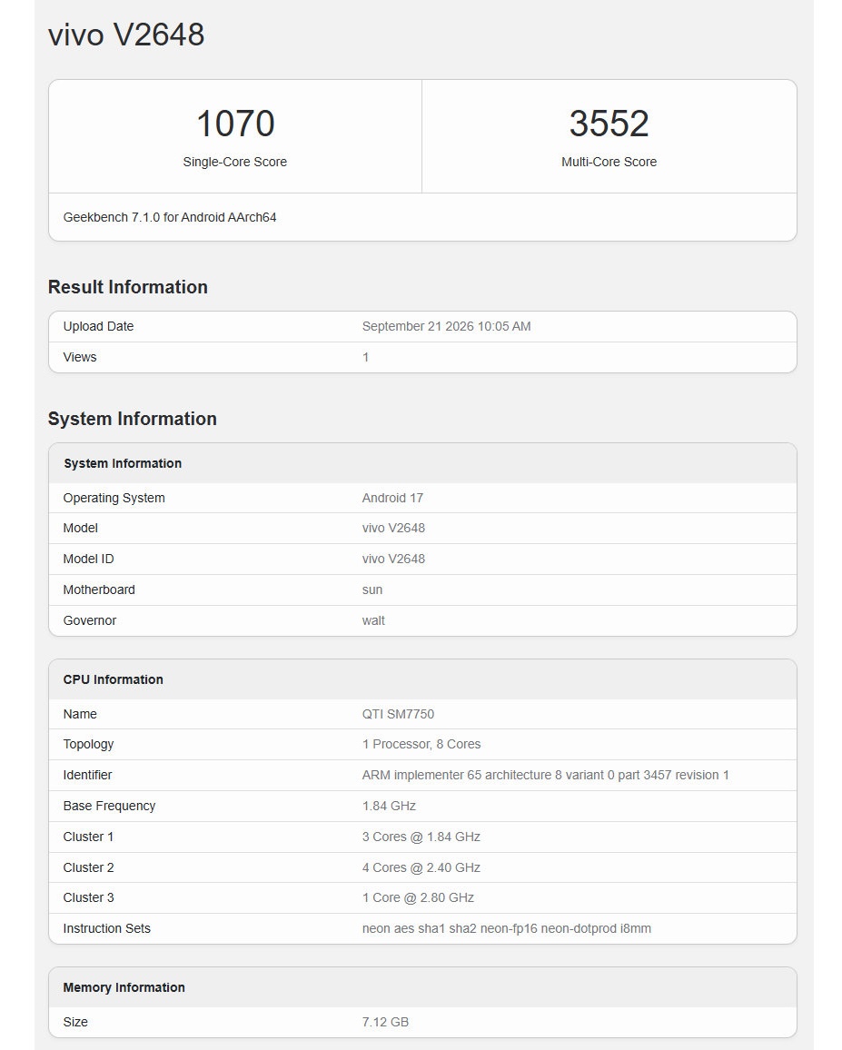Click the memory Size label

click(75, 1023)
